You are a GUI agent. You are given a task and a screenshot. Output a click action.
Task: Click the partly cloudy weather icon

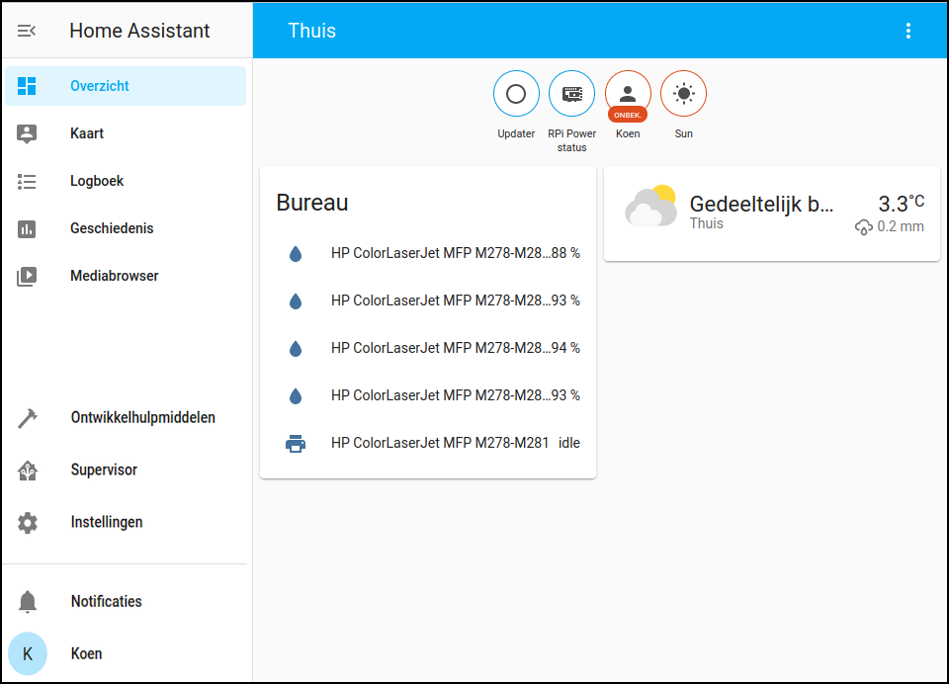coord(650,207)
